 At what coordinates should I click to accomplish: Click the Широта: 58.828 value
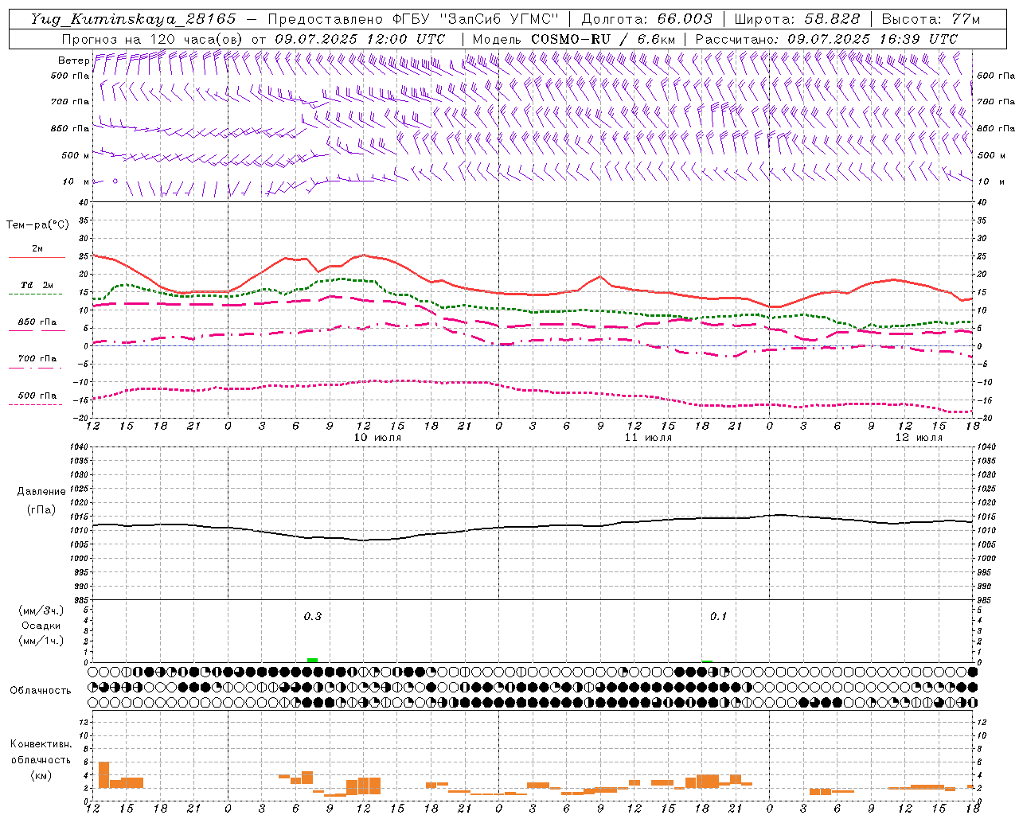pyautogui.click(x=797, y=19)
